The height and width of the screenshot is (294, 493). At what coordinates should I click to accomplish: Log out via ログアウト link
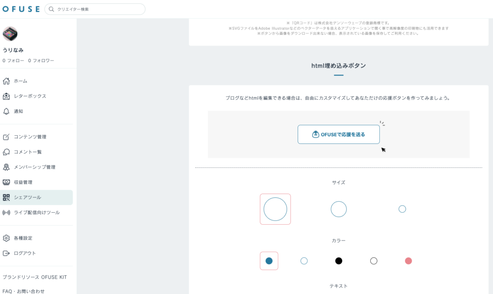25,253
